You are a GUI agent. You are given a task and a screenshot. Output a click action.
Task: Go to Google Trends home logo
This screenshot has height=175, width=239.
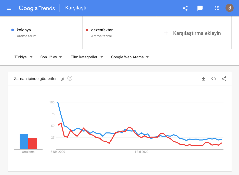pos(37,8)
